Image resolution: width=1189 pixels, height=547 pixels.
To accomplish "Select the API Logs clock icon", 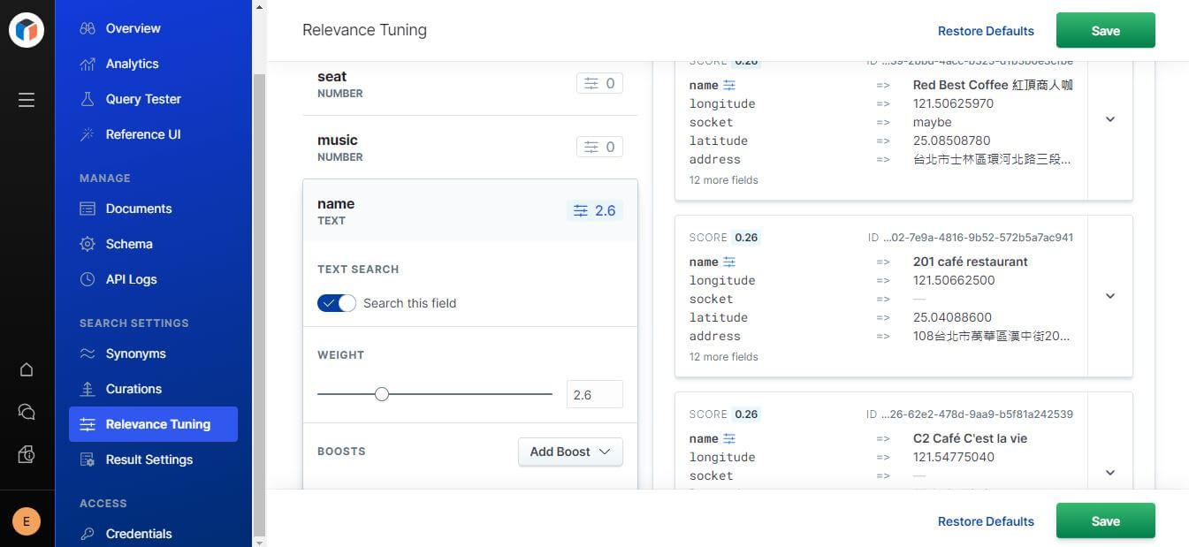I will click(x=88, y=279).
